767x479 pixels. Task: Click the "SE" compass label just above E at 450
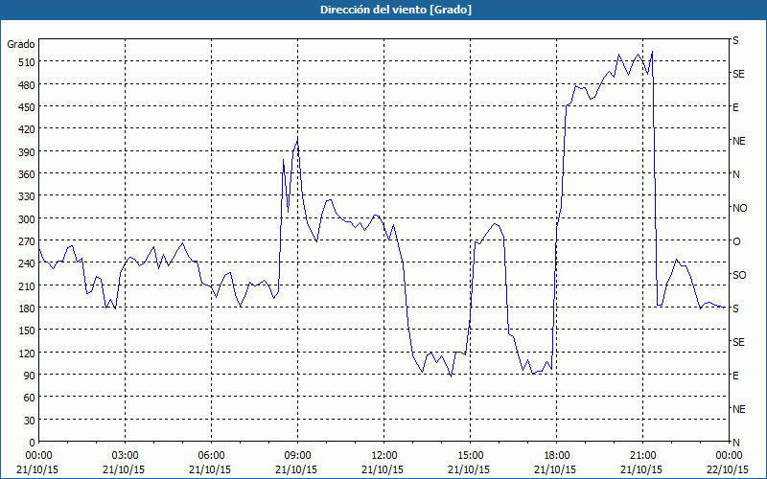pyautogui.click(x=738, y=74)
